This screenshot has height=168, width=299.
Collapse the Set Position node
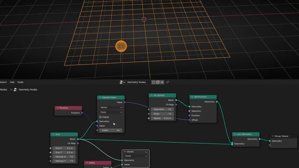(192, 97)
